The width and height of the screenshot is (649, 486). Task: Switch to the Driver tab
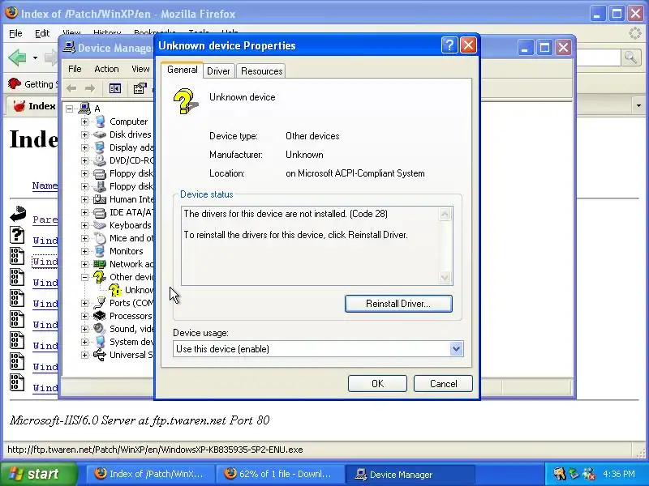point(218,71)
